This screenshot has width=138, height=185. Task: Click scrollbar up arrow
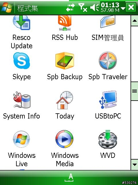click(135, 21)
